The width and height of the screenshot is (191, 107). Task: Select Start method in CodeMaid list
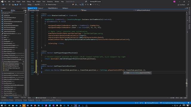(x=5, y=37)
